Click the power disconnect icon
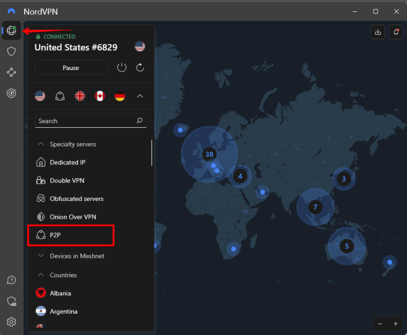 click(x=122, y=67)
